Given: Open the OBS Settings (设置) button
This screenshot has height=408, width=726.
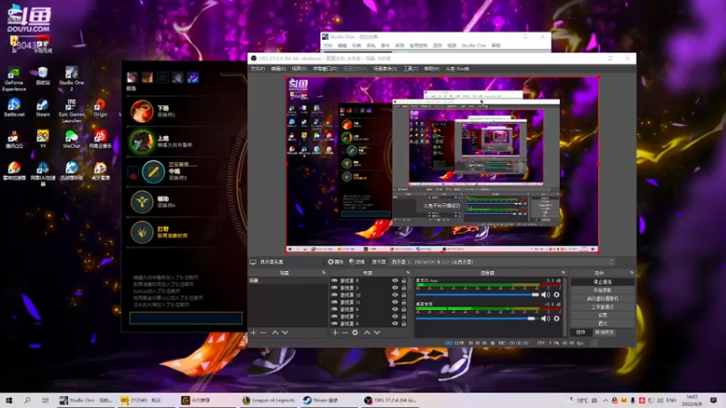Looking at the screenshot, I should pyautogui.click(x=603, y=315).
